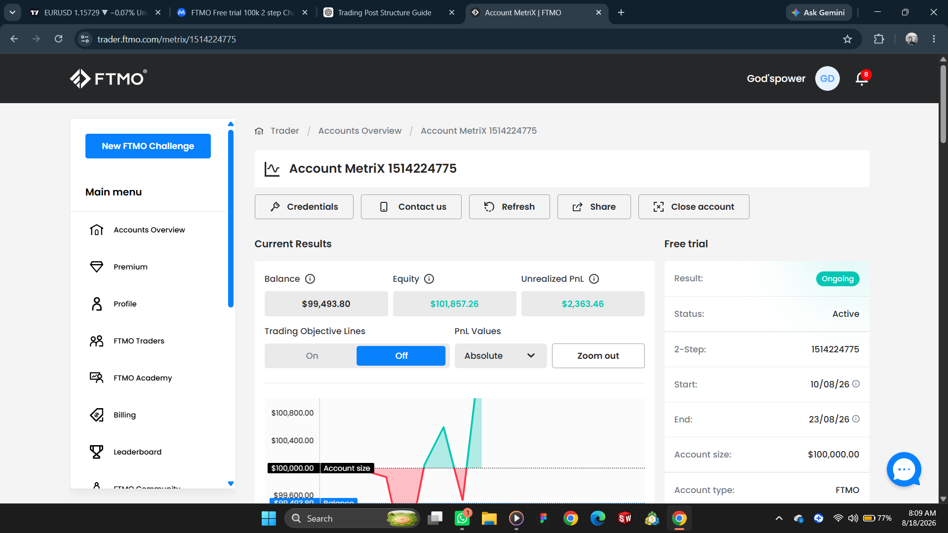Start a New FTMO Challenge
The image size is (948, 533).
[148, 146]
